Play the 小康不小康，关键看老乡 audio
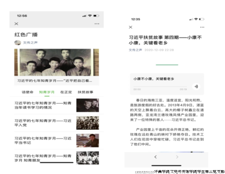This screenshot has height=174, width=225. click(x=196, y=86)
